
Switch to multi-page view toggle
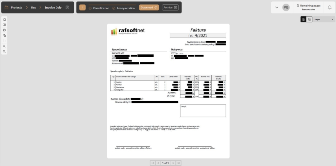coord(309,20)
